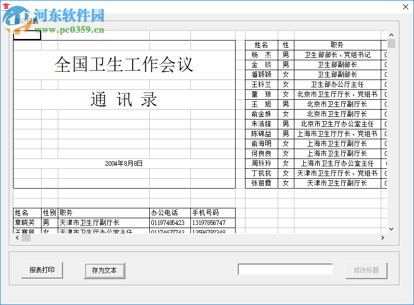
Task: Select the cell 潘颖颖
Action: (x=262, y=75)
